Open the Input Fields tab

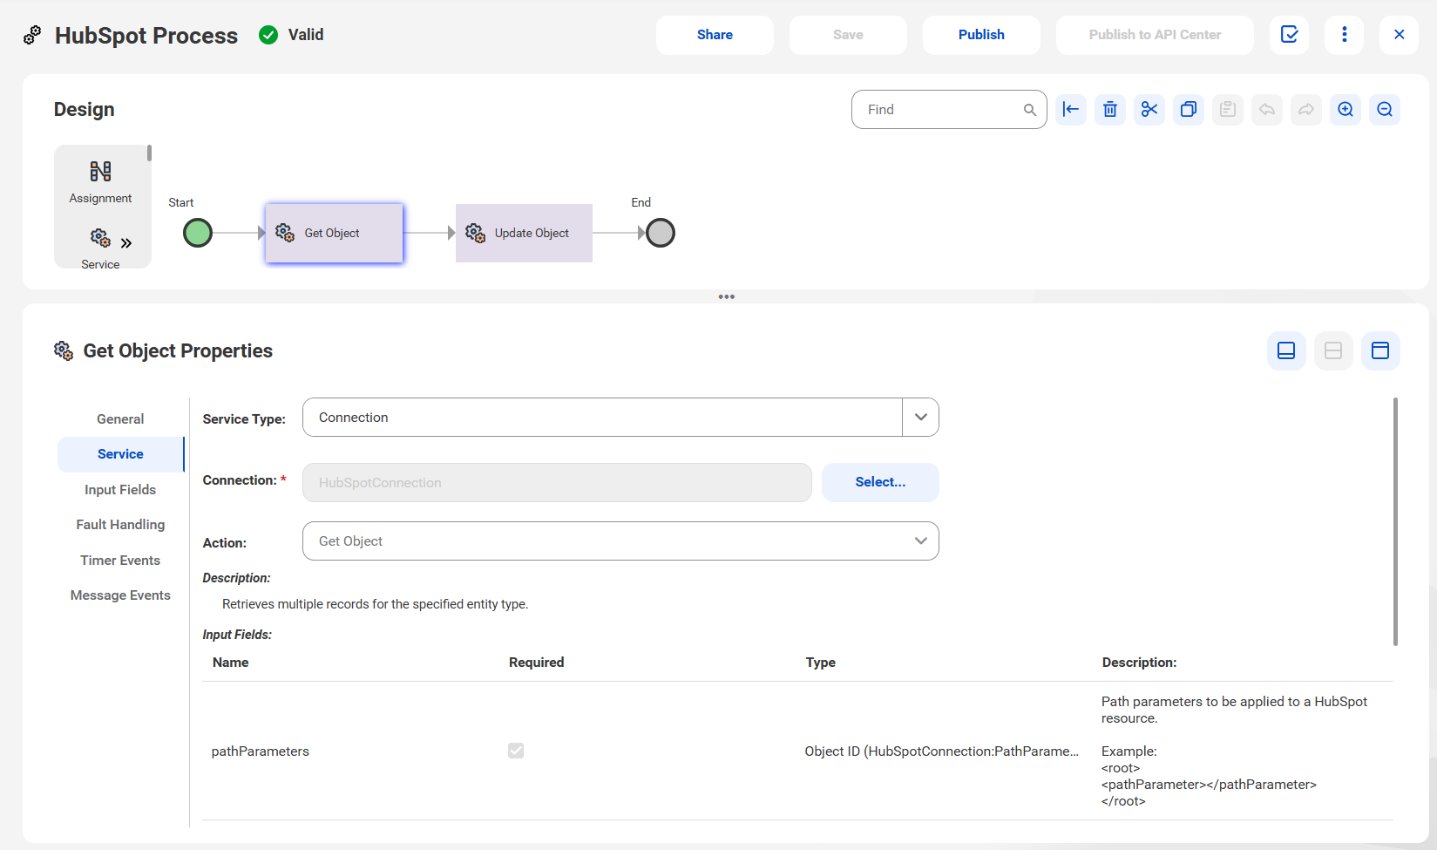pos(120,490)
